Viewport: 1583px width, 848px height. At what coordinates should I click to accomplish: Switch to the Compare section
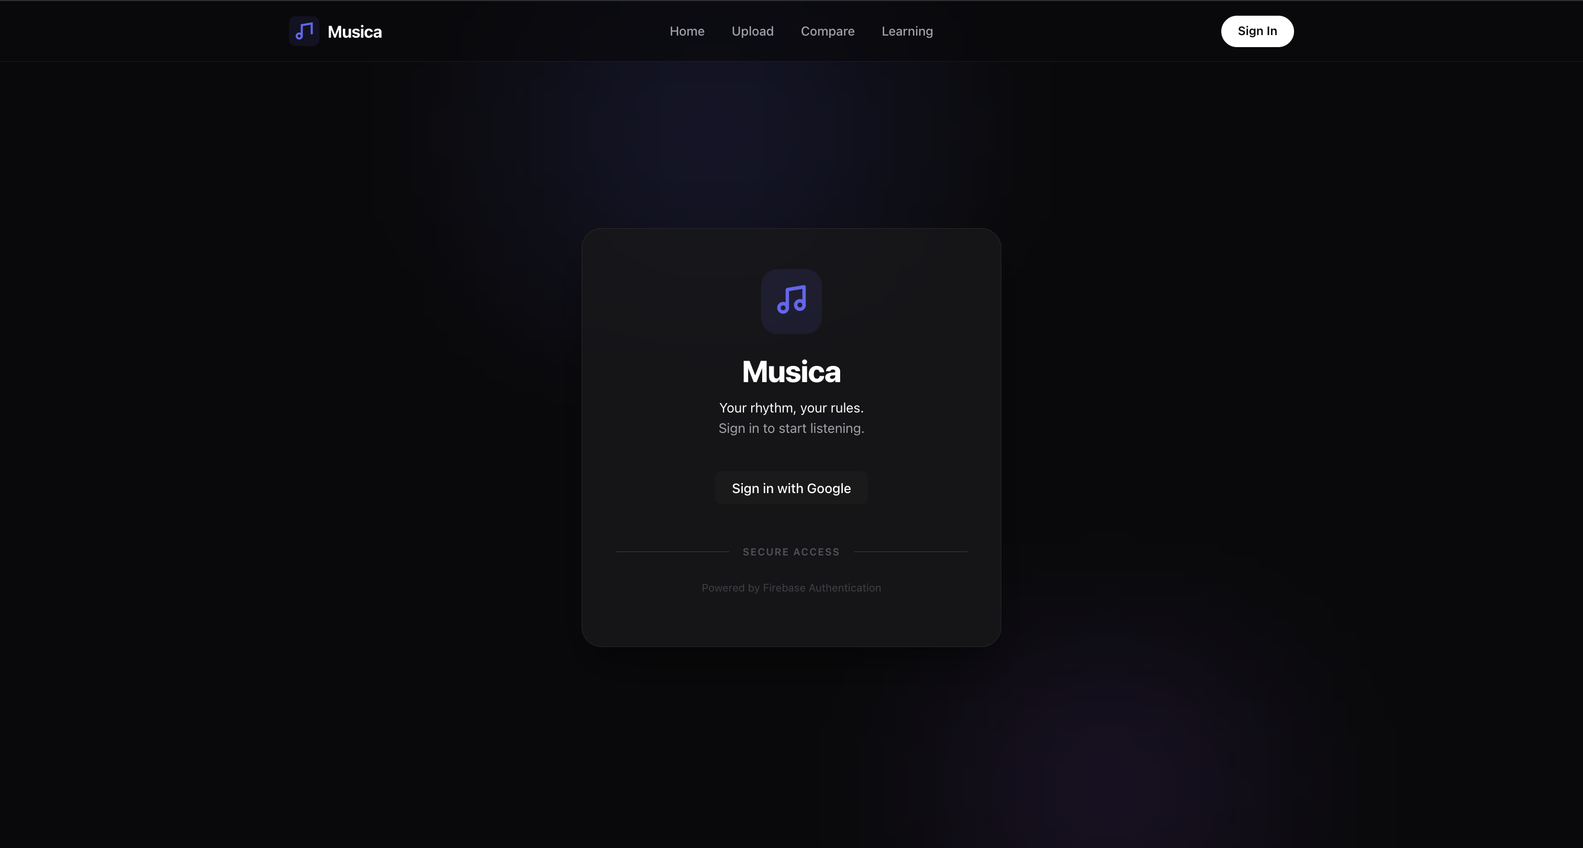(x=827, y=31)
